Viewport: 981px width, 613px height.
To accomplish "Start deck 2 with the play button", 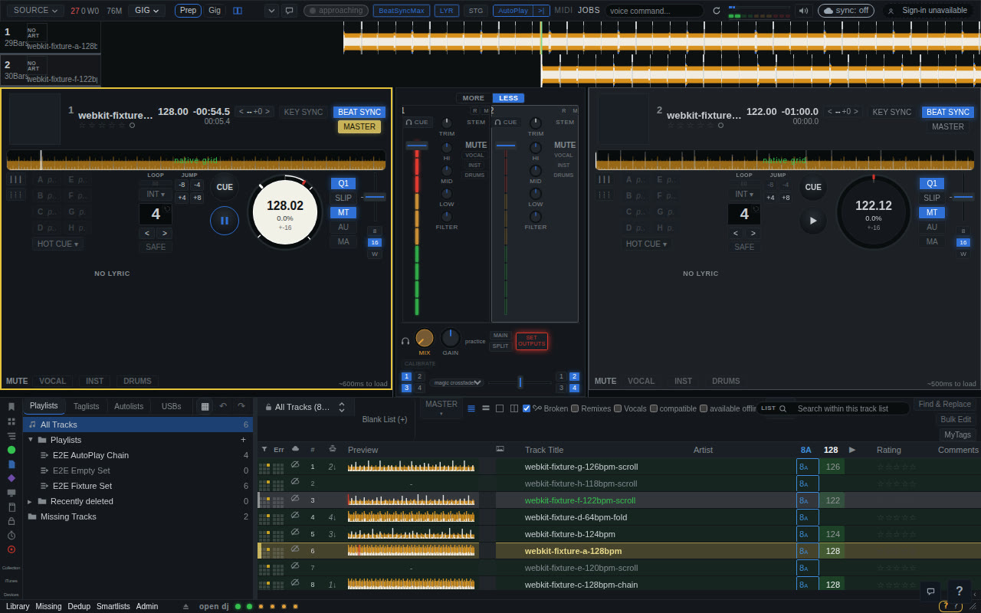I will (x=813, y=221).
